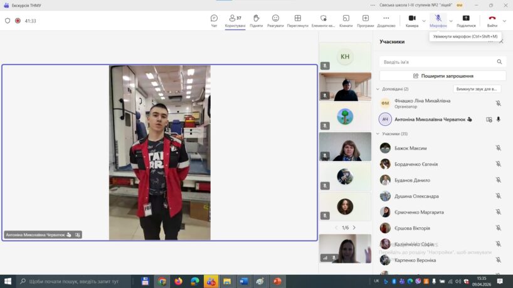Collapse the Учасники (35) list section

coord(378,134)
